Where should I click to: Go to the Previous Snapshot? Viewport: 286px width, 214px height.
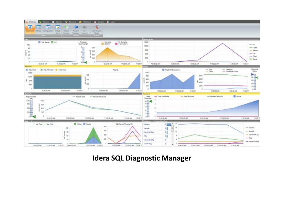(76, 29)
